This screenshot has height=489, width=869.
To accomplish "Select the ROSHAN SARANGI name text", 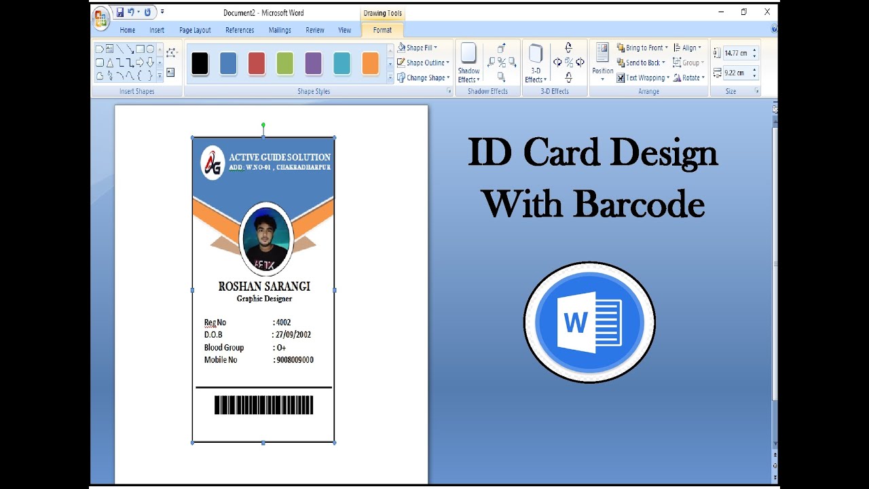I will 264,287.
